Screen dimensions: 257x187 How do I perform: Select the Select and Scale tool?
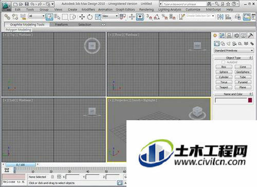98,17
